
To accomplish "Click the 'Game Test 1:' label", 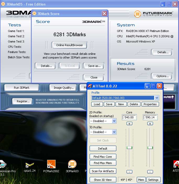I will click(16, 31).
